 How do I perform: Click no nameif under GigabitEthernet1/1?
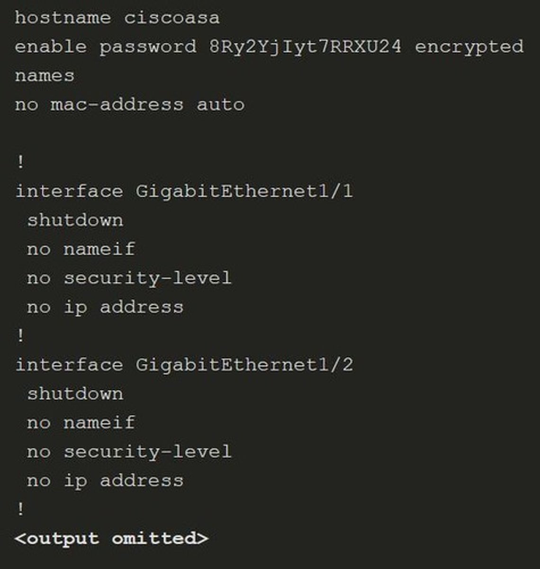pyautogui.click(x=81, y=249)
